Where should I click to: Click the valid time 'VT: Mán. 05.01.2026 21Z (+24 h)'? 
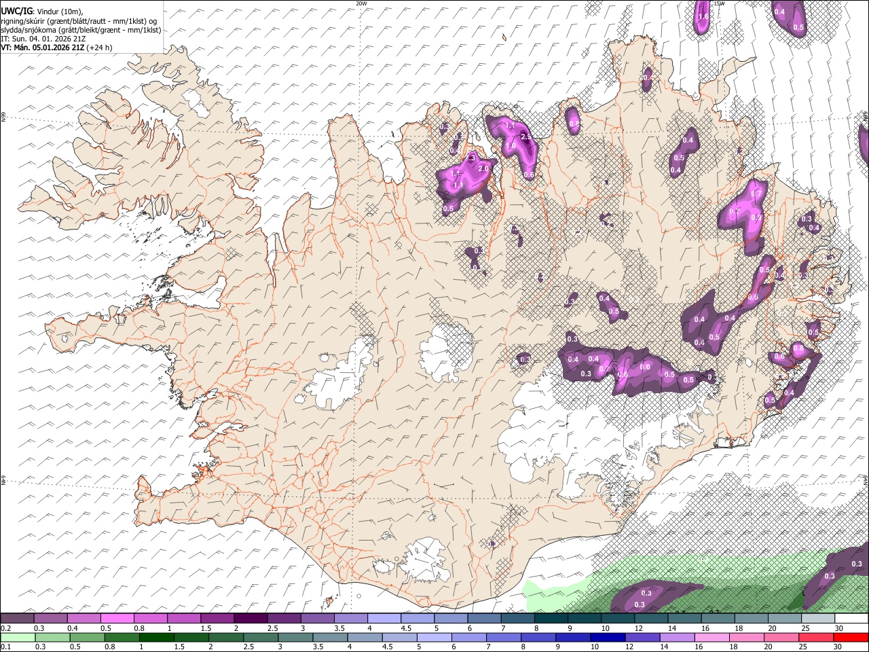56,48
